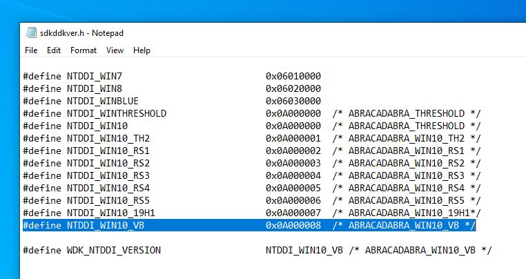Click the NTDDI_WIN10_RS5 identifier
Image resolution: width=526 pixels, height=279 pixels.
[108, 200]
